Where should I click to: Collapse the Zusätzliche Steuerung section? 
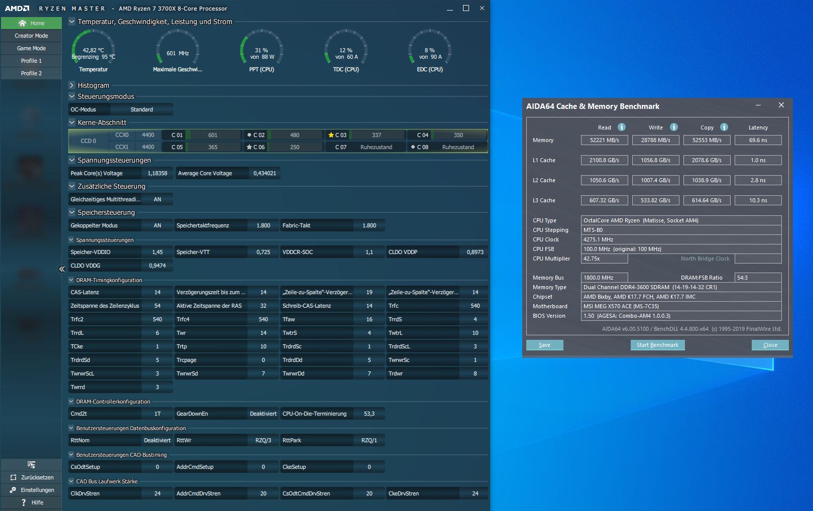72,186
